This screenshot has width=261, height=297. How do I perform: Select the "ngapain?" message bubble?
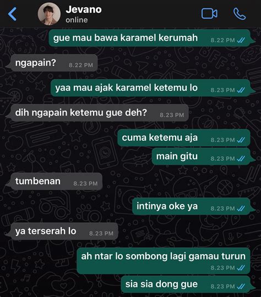[54, 63]
